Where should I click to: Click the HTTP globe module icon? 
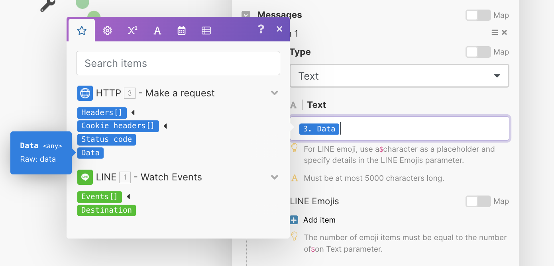click(85, 93)
